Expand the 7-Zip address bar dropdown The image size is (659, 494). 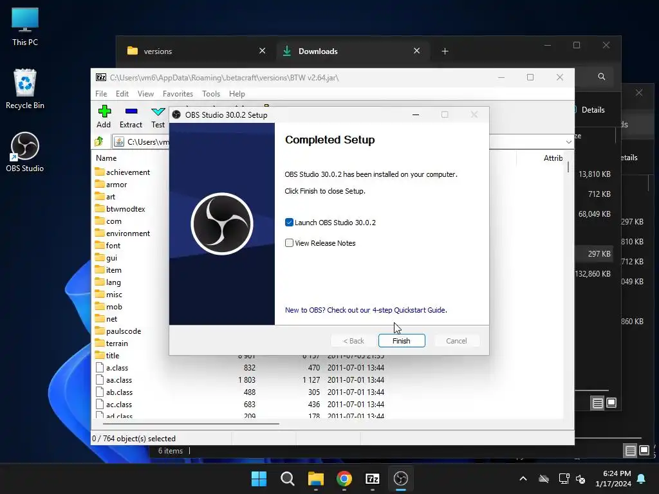(x=569, y=142)
